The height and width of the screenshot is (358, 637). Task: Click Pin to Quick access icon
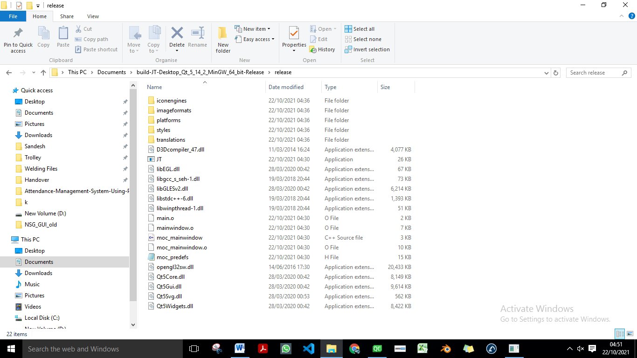[x=18, y=34]
